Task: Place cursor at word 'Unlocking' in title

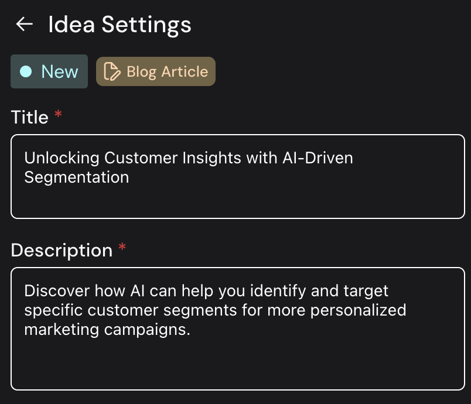Action: click(x=62, y=158)
